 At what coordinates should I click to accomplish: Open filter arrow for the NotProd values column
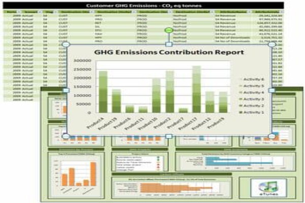click(212, 12)
